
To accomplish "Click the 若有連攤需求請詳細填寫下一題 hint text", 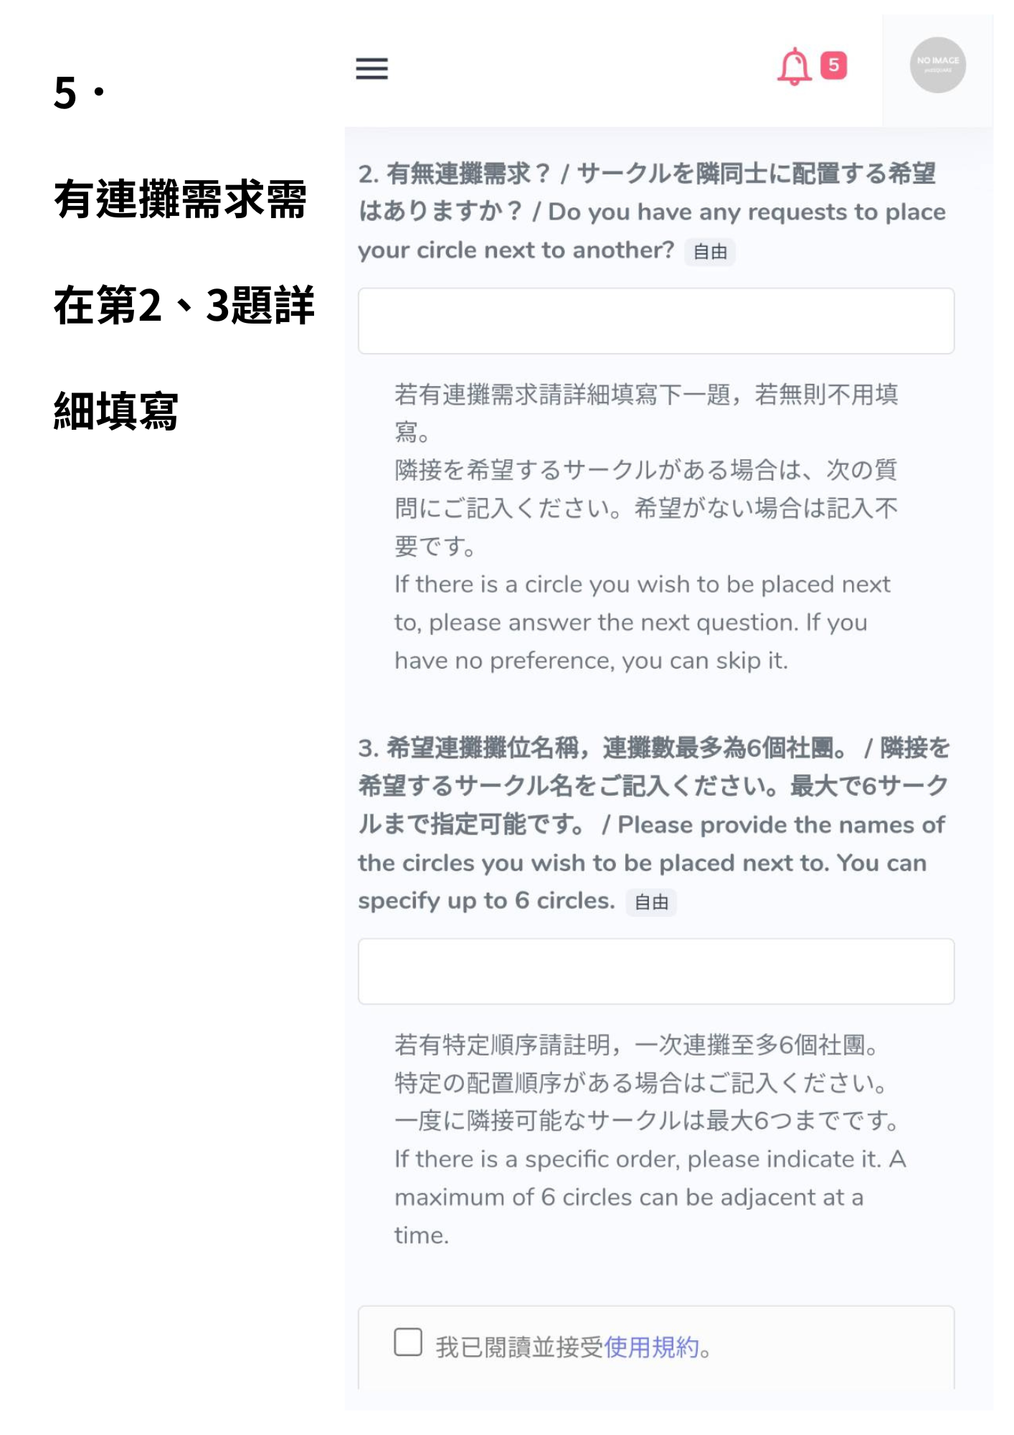I will click(645, 413).
